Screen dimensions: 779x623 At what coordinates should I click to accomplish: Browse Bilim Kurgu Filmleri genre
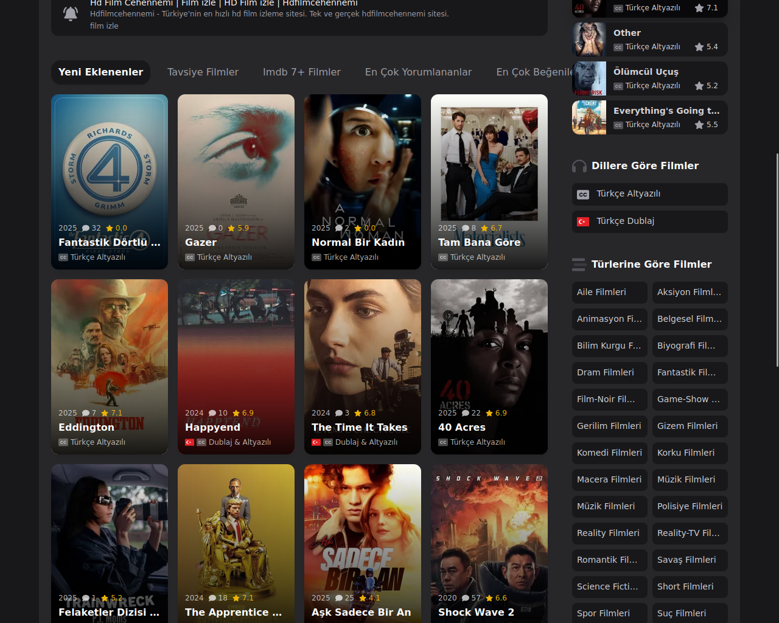(x=610, y=346)
